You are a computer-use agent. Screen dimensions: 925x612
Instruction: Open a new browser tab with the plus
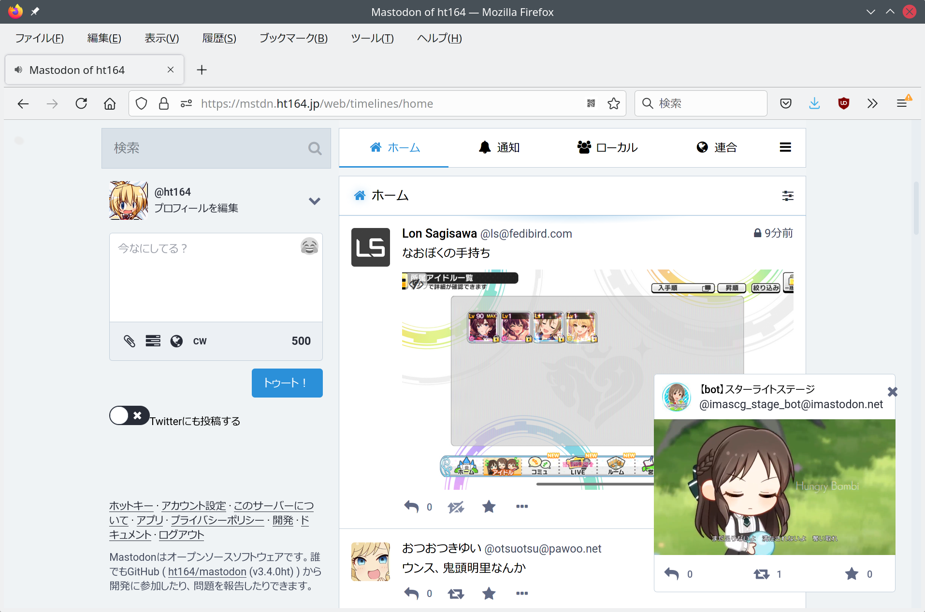[202, 70]
